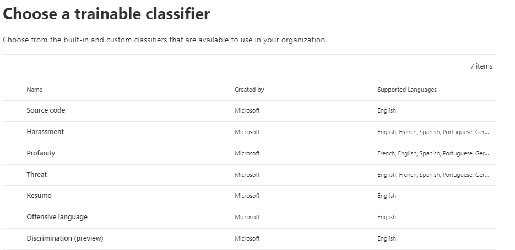Pick the Threat classifier

(37, 175)
